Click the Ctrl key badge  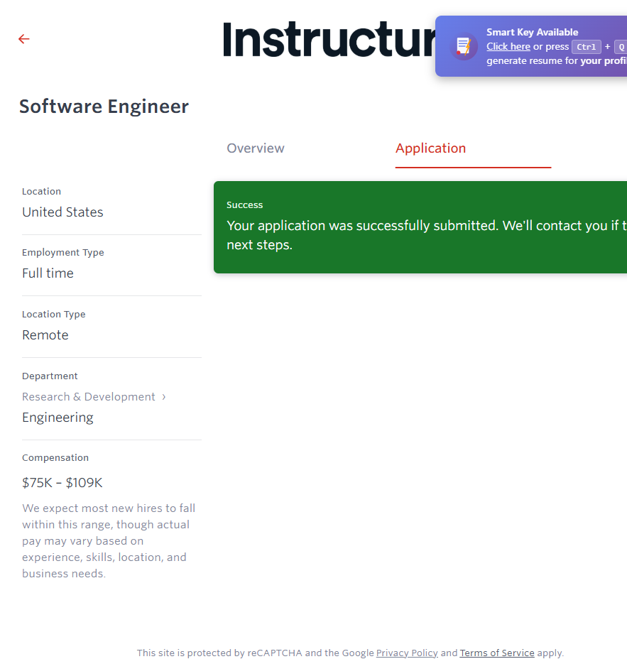pyautogui.click(x=587, y=47)
